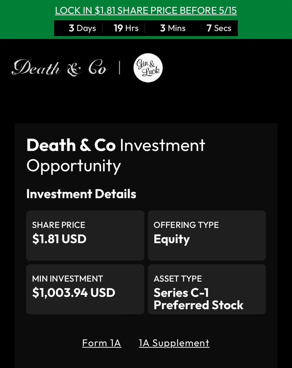Click the Secs countdown segment

pyautogui.click(x=219, y=28)
